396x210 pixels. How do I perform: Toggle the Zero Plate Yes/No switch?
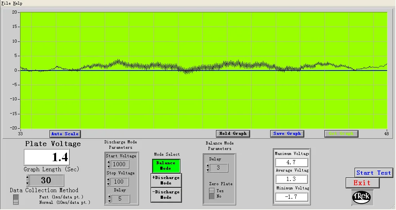click(x=212, y=193)
